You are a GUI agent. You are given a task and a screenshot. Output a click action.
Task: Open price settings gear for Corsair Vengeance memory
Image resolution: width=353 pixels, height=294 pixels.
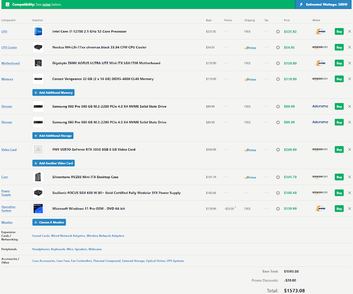278,79
